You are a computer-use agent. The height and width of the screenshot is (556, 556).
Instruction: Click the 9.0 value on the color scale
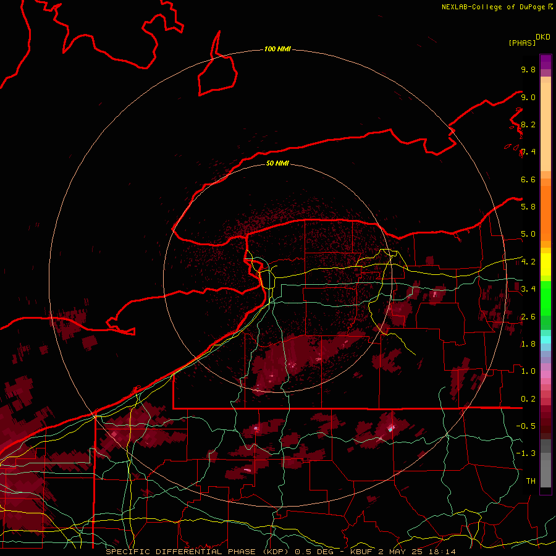pyautogui.click(x=528, y=97)
